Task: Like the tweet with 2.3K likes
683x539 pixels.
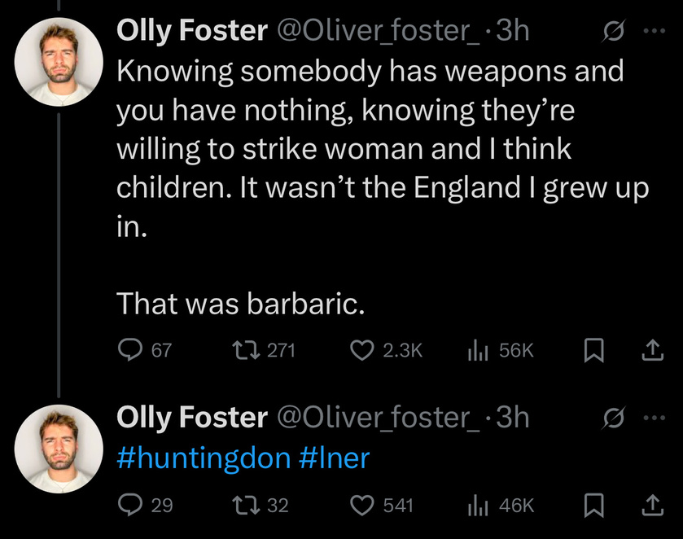Action: (361, 350)
